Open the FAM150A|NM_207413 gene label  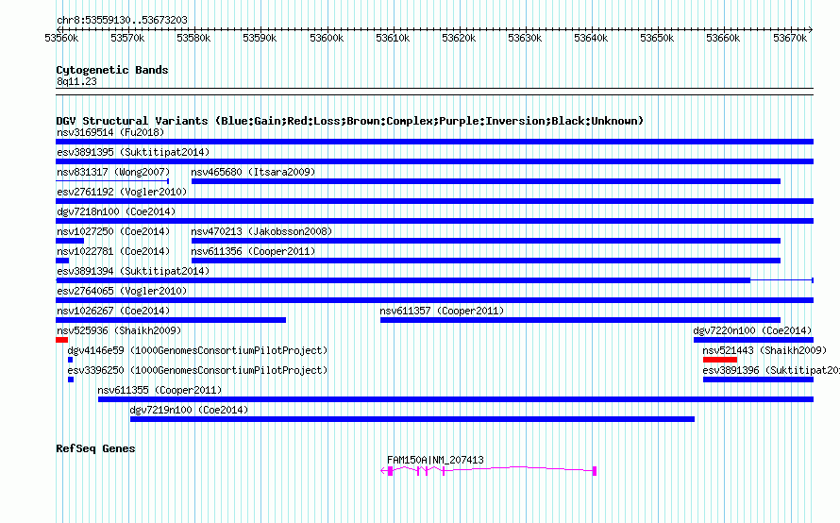tap(435, 460)
